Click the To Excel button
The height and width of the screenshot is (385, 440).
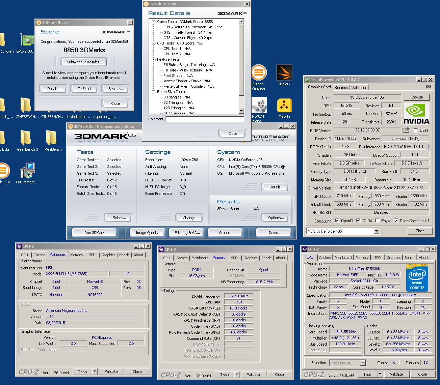coord(84,89)
